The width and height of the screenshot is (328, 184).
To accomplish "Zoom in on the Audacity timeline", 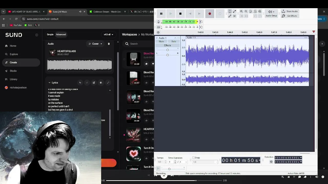I will 241,11.
